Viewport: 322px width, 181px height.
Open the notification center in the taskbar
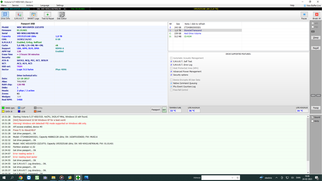[x=317, y=177]
